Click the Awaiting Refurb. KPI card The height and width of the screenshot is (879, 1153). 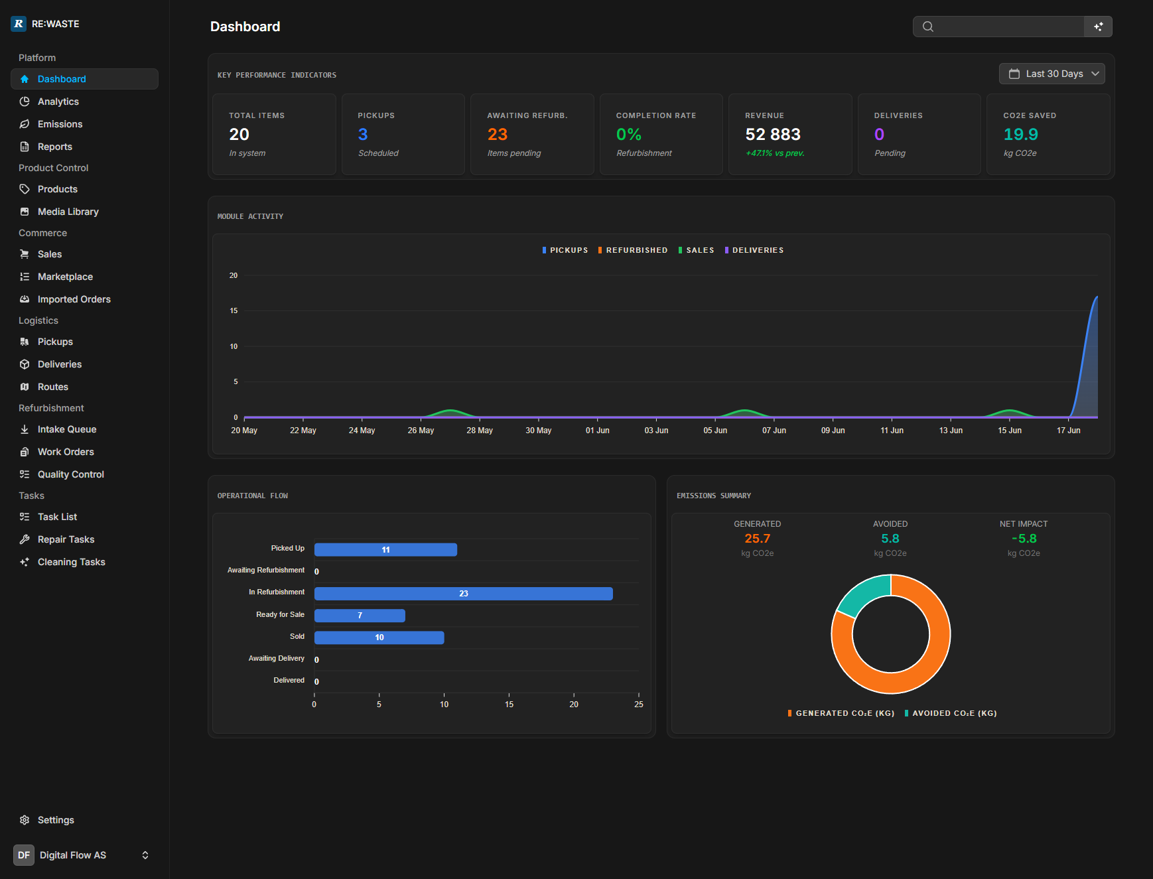532,134
